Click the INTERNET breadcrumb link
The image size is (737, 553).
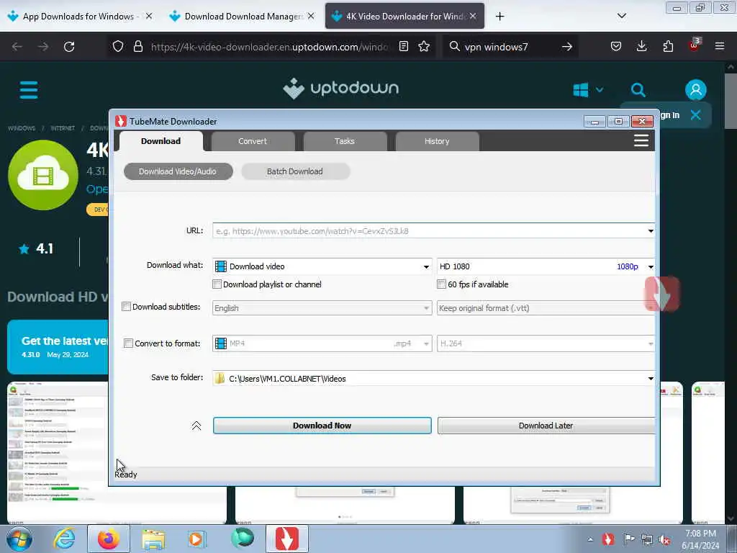click(63, 128)
